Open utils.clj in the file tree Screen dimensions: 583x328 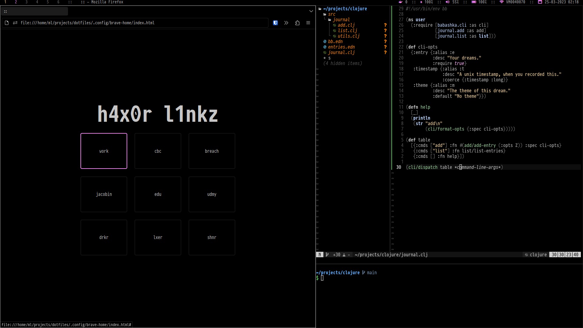pos(348,36)
